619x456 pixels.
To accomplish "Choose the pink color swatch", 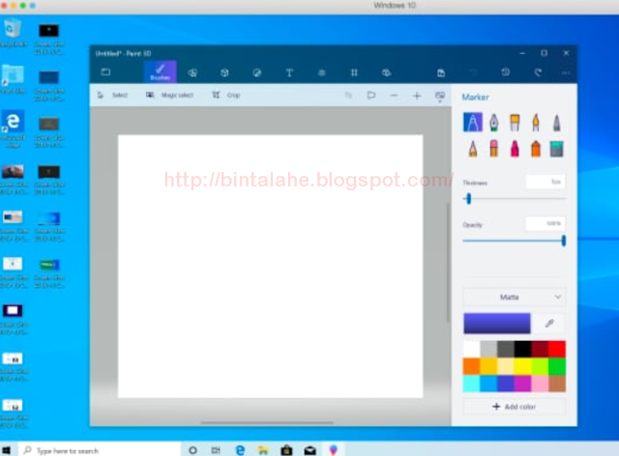I will click(x=540, y=384).
